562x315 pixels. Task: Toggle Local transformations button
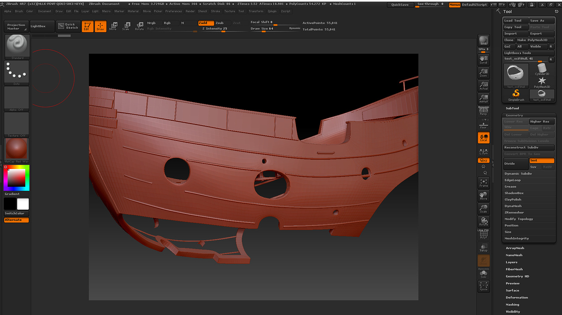point(483,138)
